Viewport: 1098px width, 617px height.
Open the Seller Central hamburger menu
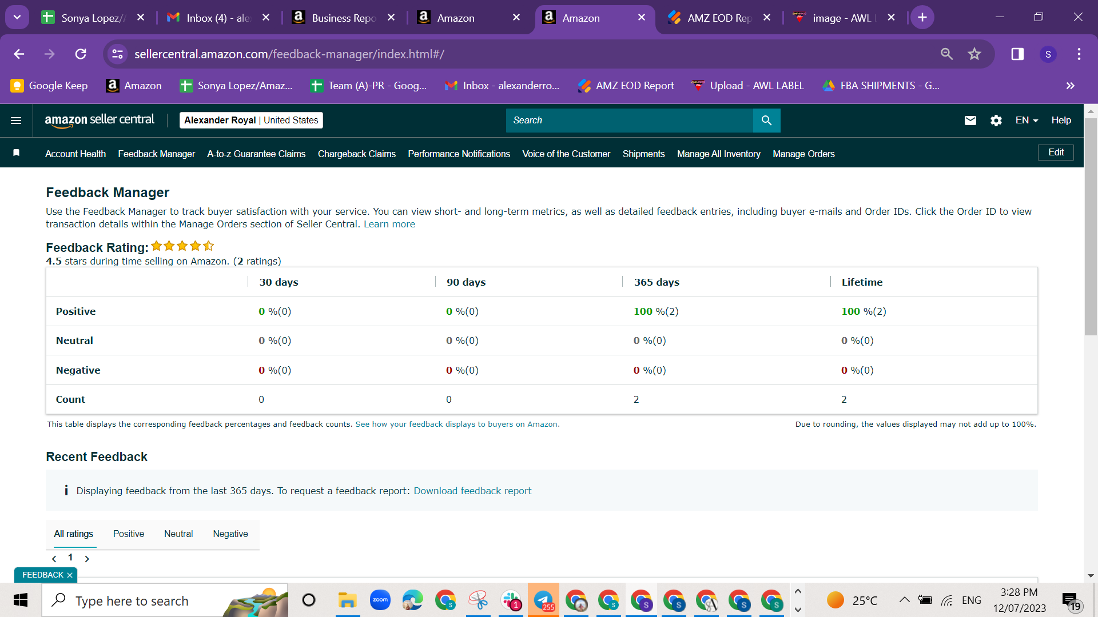click(16, 121)
